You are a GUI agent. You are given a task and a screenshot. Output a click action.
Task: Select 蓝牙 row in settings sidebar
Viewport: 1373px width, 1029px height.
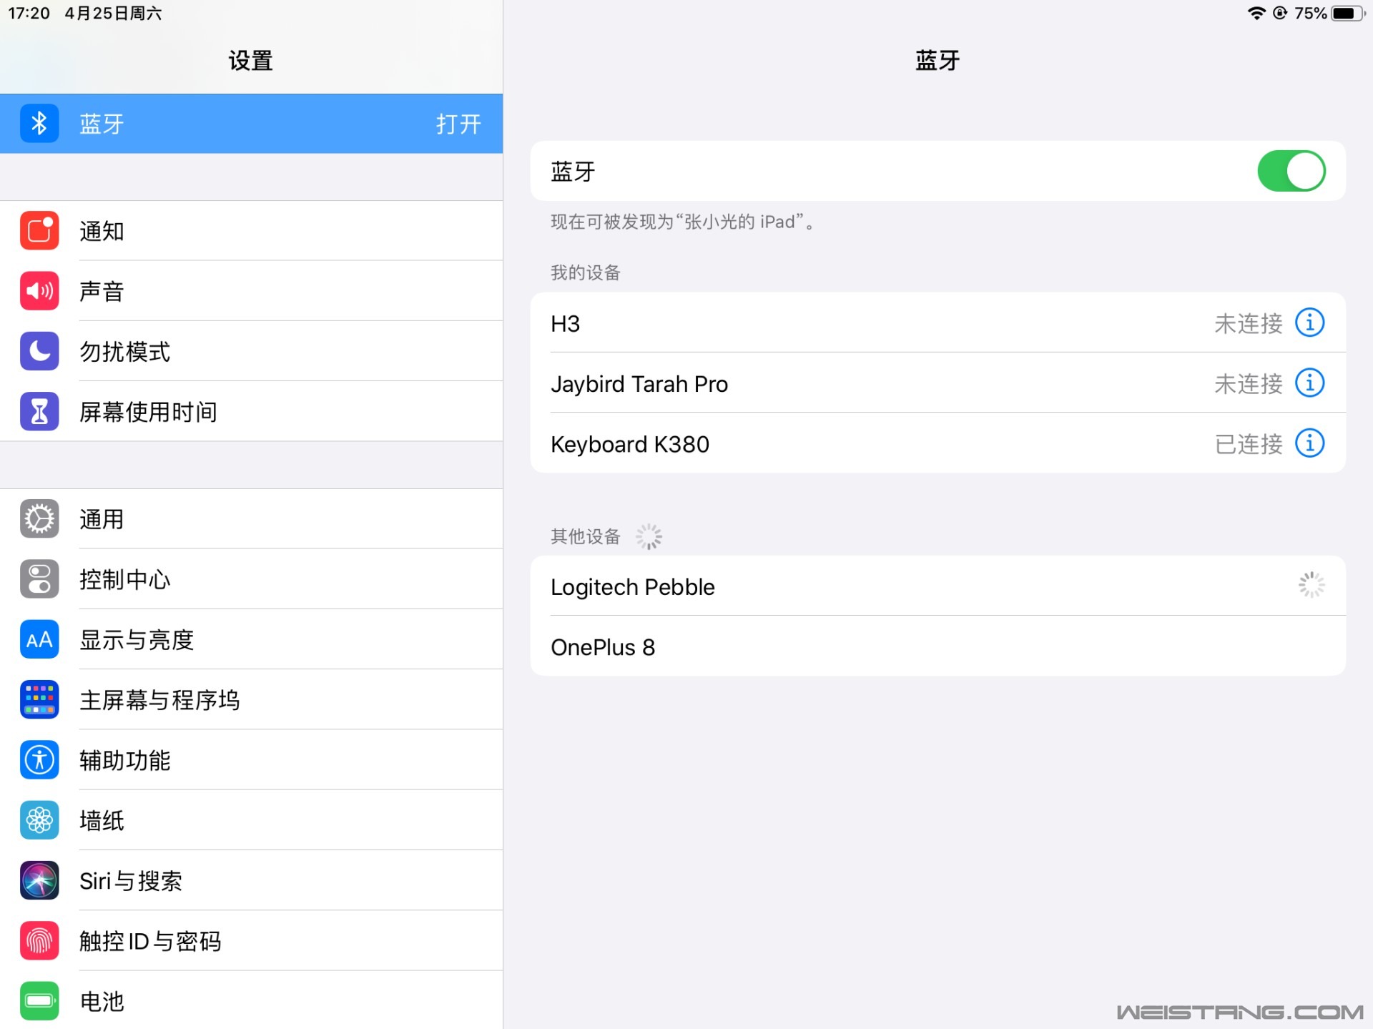coord(251,123)
